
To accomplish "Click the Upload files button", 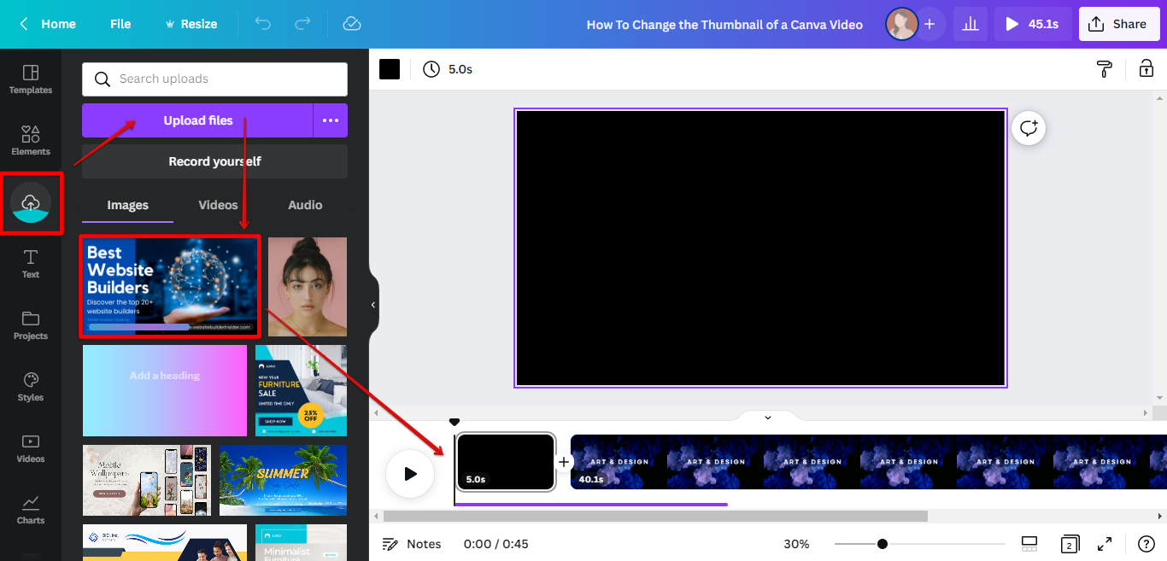I will click(197, 120).
